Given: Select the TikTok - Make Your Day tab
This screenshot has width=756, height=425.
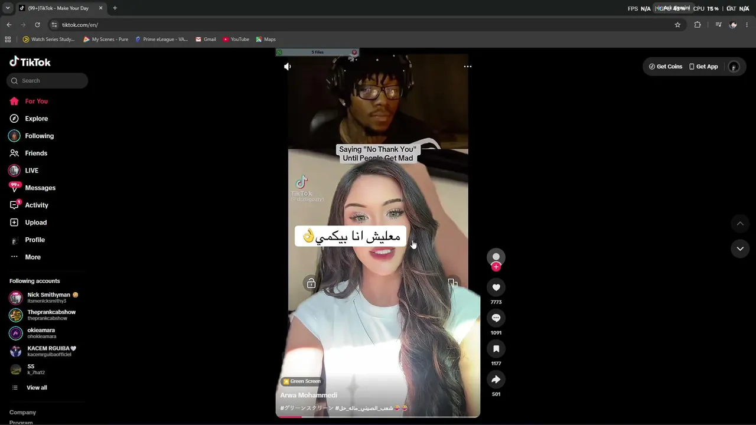Looking at the screenshot, I should 57,8.
